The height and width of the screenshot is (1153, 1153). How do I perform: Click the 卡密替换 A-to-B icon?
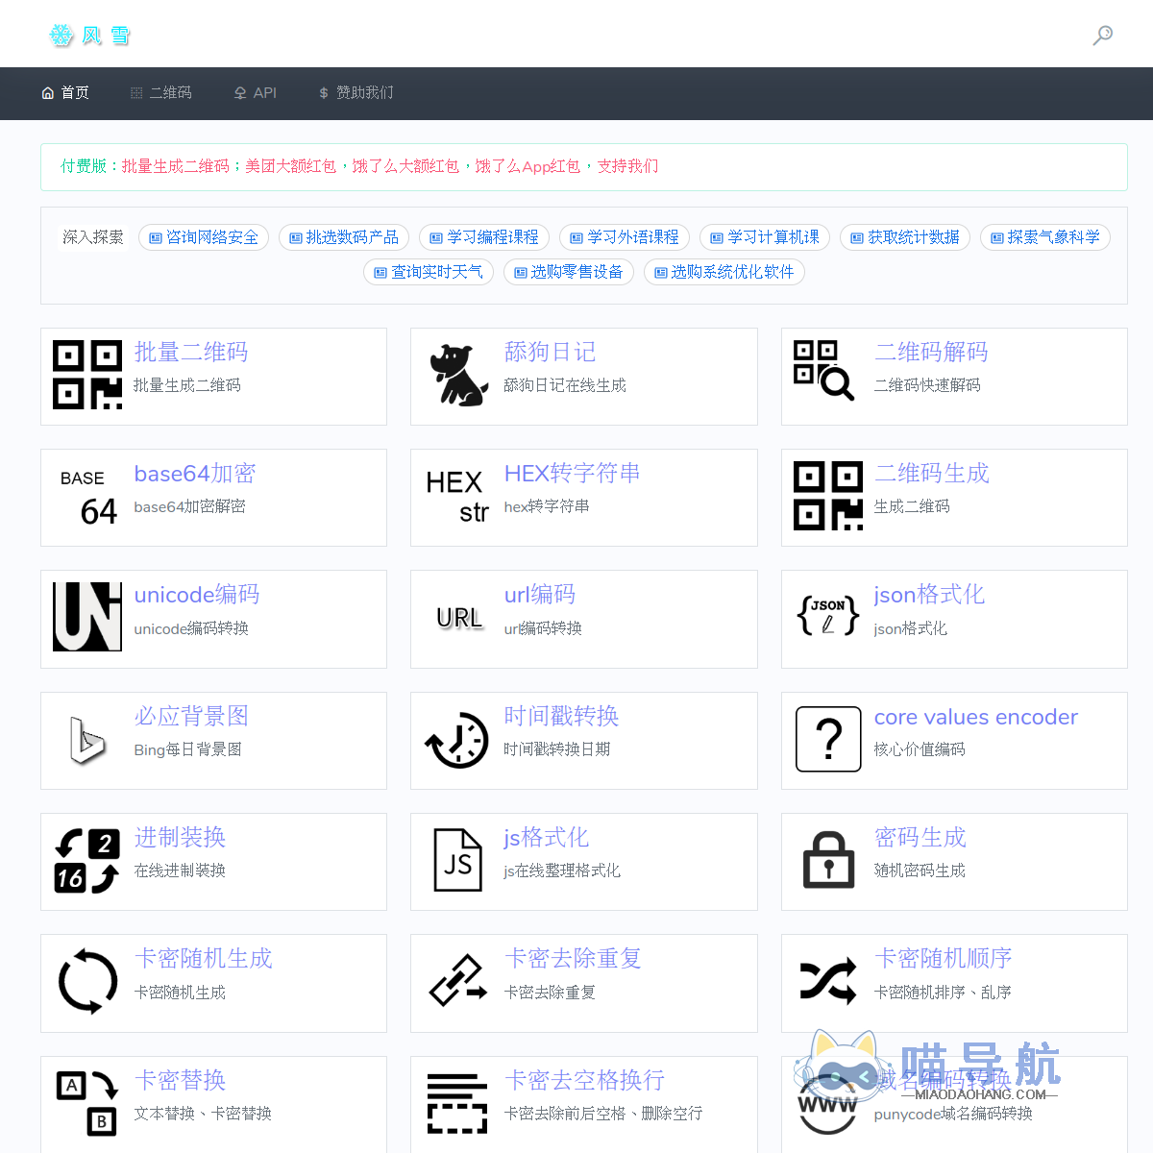87,1103
